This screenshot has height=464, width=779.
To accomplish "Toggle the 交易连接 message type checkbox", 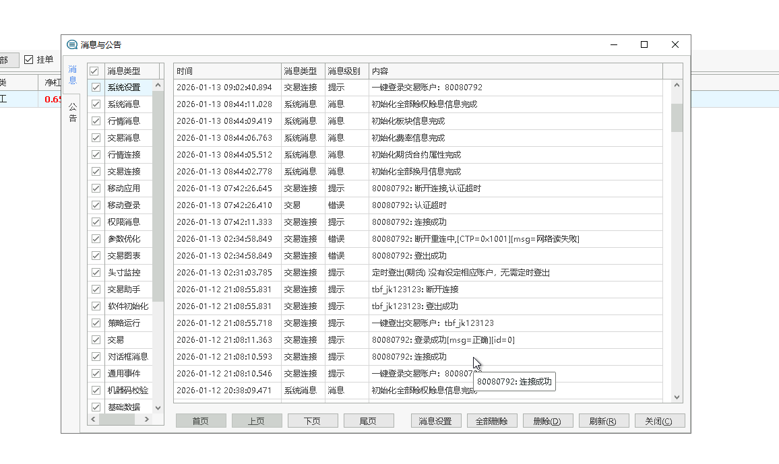I will (x=96, y=172).
